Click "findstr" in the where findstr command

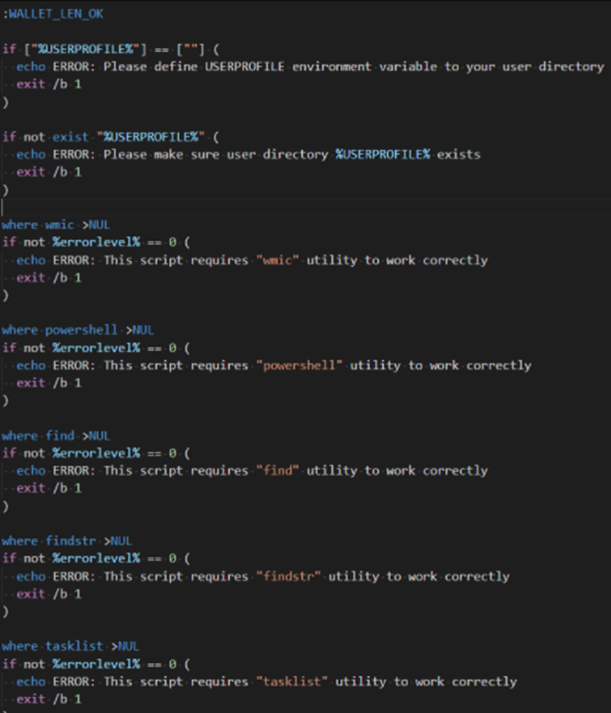tap(70, 540)
